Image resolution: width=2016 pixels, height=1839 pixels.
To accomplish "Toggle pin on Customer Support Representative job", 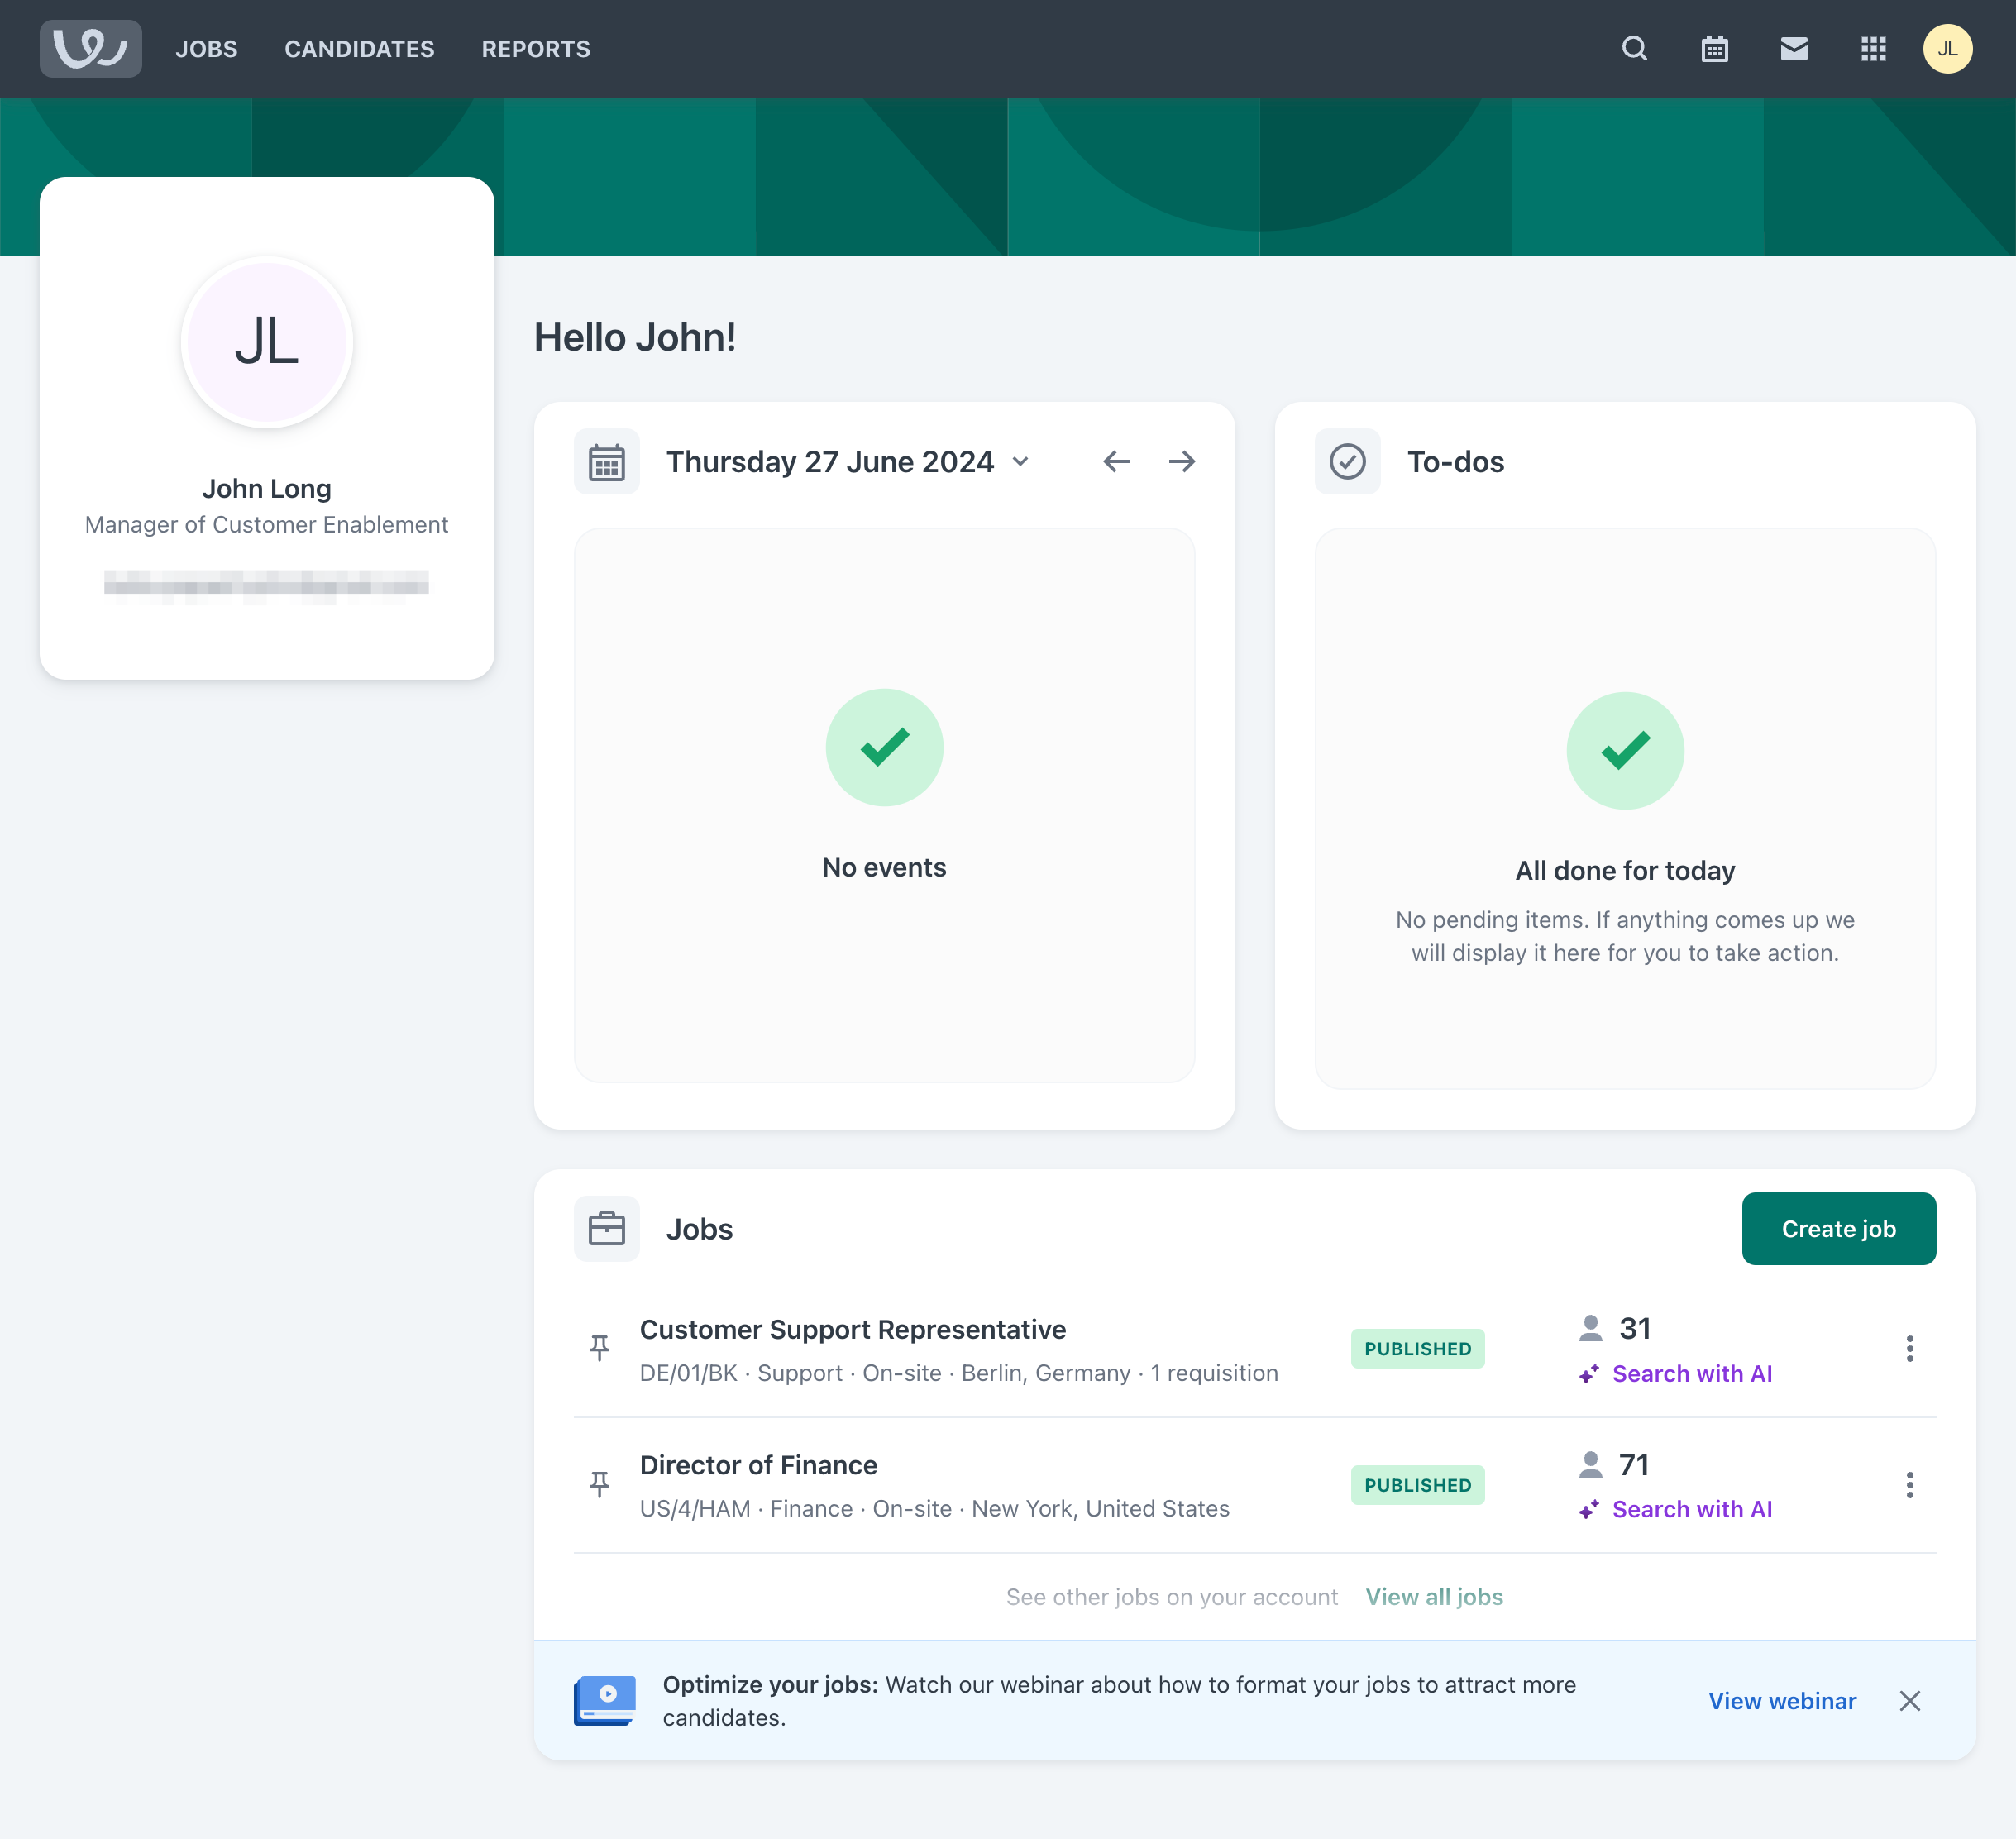I will pyautogui.click(x=600, y=1348).
